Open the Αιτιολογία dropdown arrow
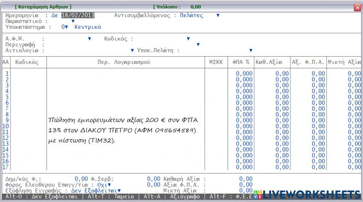The height and width of the screenshot is (202, 363). (x=132, y=50)
